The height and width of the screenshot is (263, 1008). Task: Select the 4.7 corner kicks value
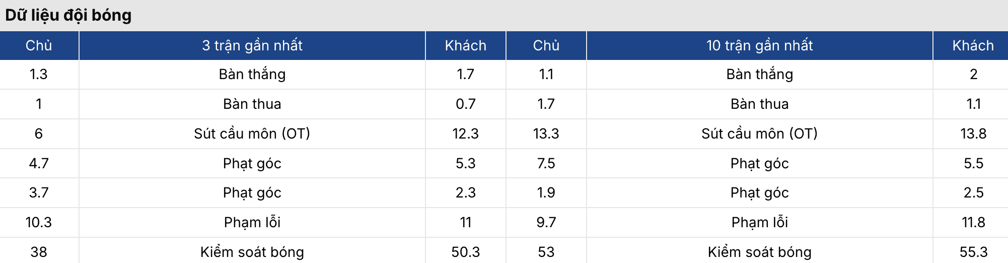[39, 163]
